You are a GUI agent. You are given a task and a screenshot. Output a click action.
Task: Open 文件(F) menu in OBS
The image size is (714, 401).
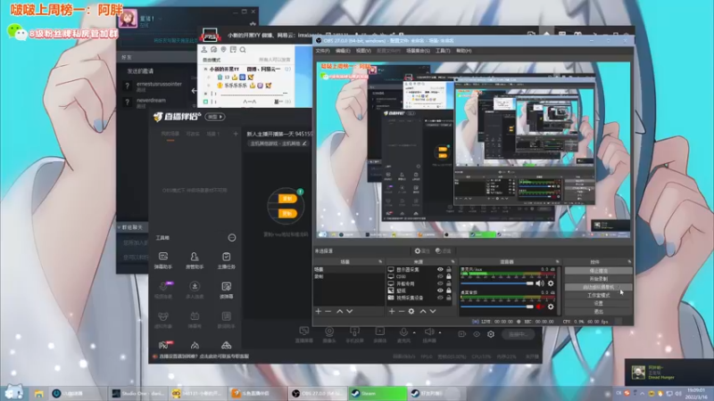323,51
